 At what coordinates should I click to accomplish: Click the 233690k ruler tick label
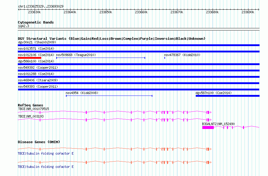[x=248, y=12]
